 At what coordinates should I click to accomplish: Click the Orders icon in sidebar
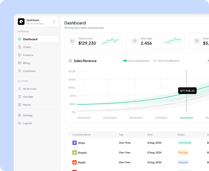tap(20, 47)
